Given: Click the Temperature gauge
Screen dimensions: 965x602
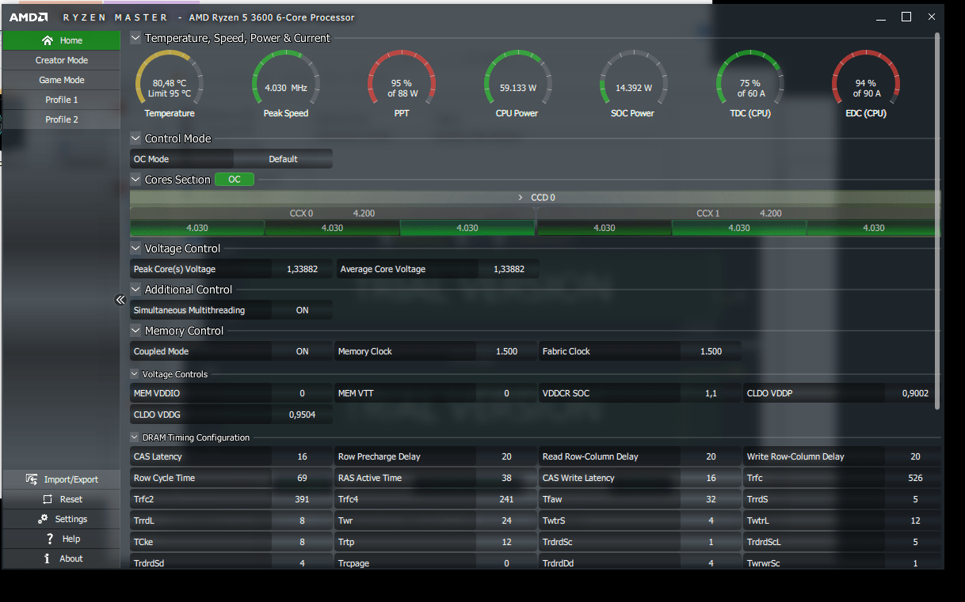Looking at the screenshot, I should (x=170, y=85).
